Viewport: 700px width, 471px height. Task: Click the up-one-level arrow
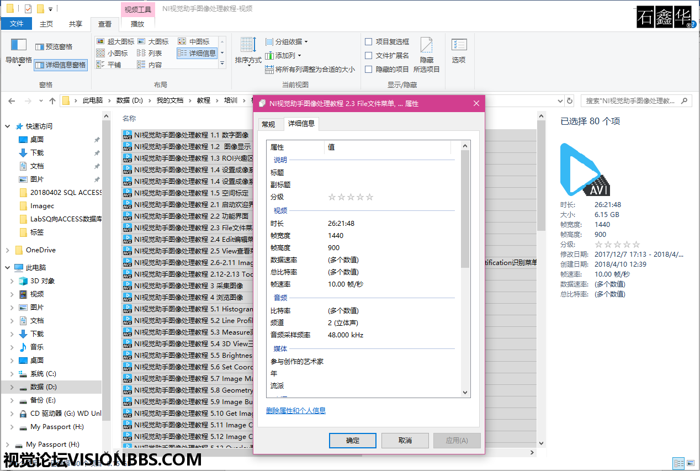(52, 101)
